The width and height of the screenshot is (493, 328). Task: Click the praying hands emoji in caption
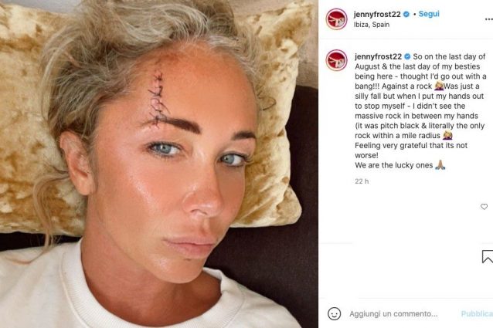[440, 165]
